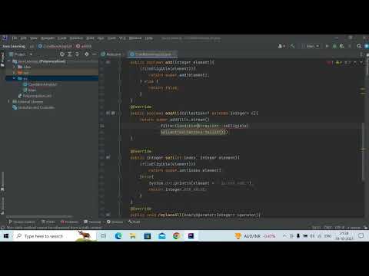The width and height of the screenshot is (369, 276).
Task: Click the vertical Project side tab
Action: 2,60
